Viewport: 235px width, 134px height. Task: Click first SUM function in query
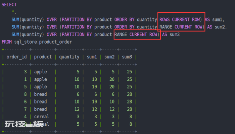pyautogui.click(x=15, y=19)
